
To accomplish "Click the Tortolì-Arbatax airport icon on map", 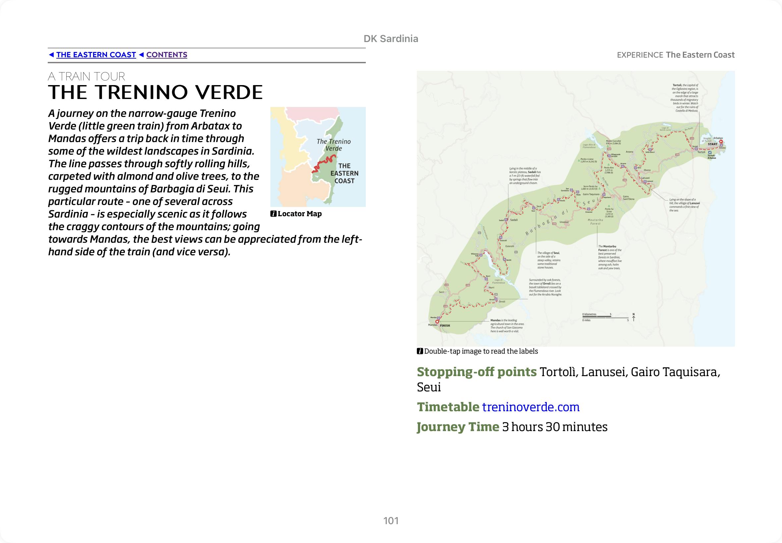I will [x=709, y=153].
